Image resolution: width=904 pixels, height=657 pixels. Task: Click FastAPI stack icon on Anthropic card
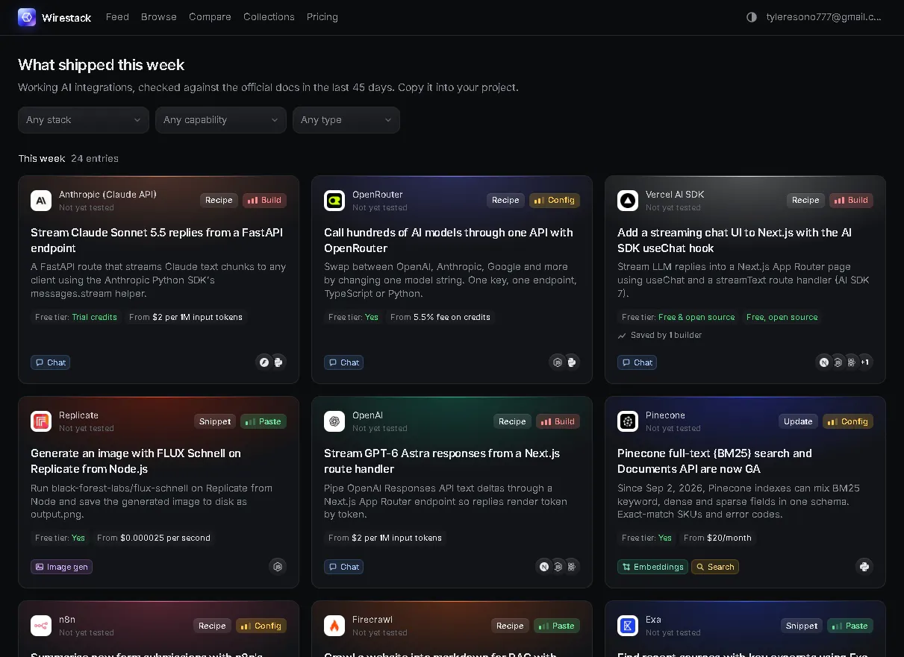[x=264, y=362]
